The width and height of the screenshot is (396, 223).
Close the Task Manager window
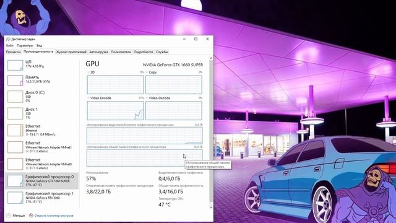tap(207, 39)
